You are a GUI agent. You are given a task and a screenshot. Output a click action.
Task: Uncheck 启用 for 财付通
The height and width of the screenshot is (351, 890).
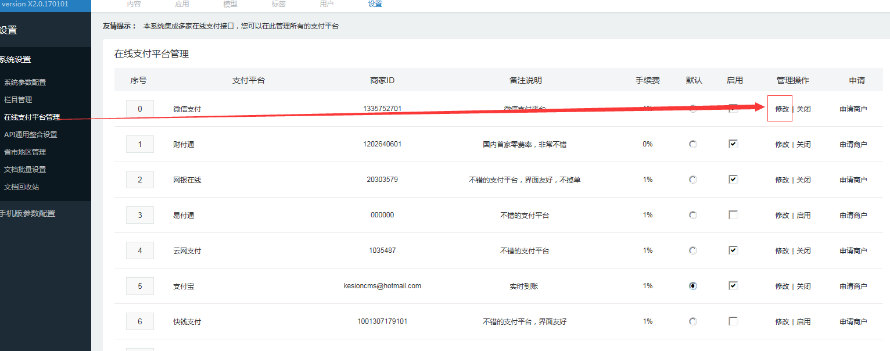[733, 144]
